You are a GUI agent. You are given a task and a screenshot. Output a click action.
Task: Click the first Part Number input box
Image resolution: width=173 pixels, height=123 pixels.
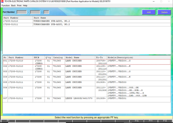(x=22, y=12)
